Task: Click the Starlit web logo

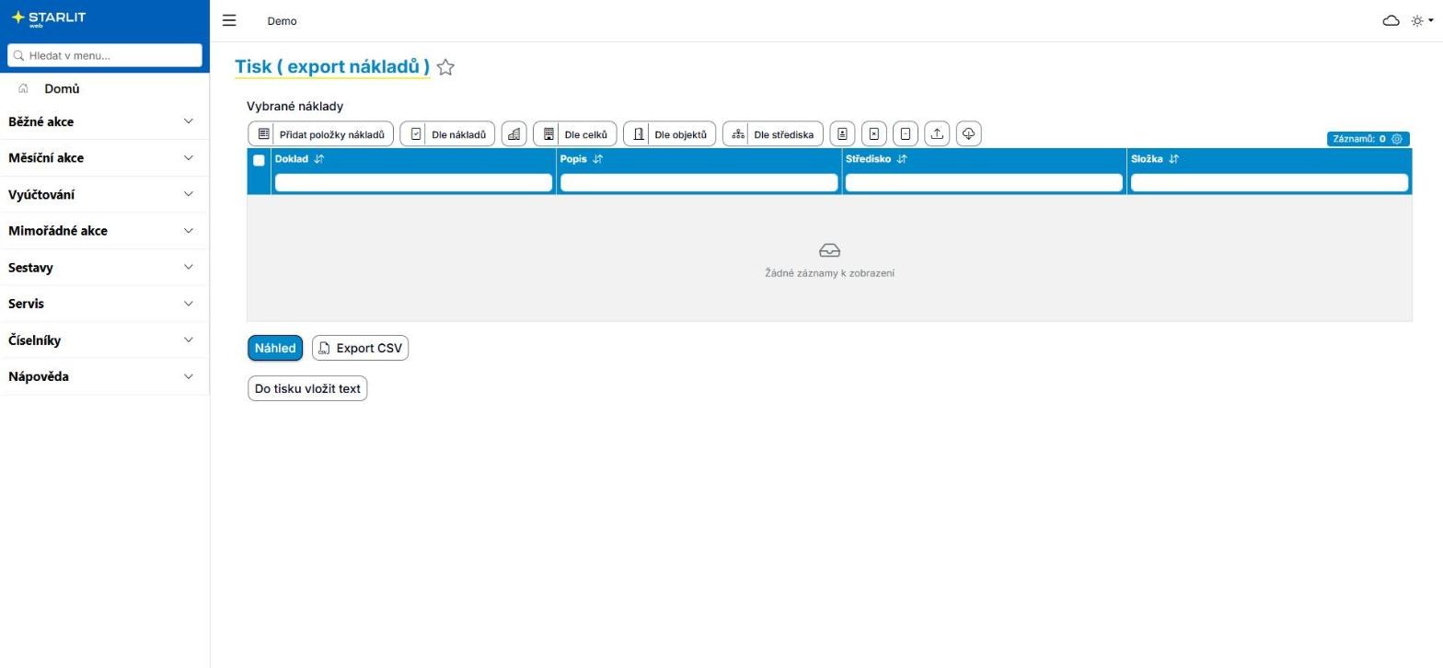Action: (x=48, y=18)
